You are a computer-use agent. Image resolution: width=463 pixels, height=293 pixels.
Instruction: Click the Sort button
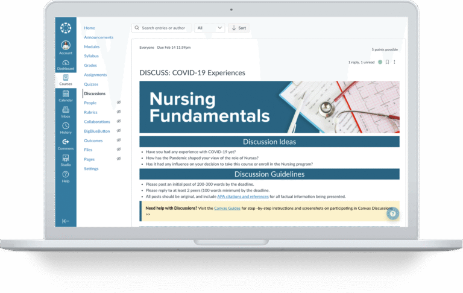(x=239, y=28)
